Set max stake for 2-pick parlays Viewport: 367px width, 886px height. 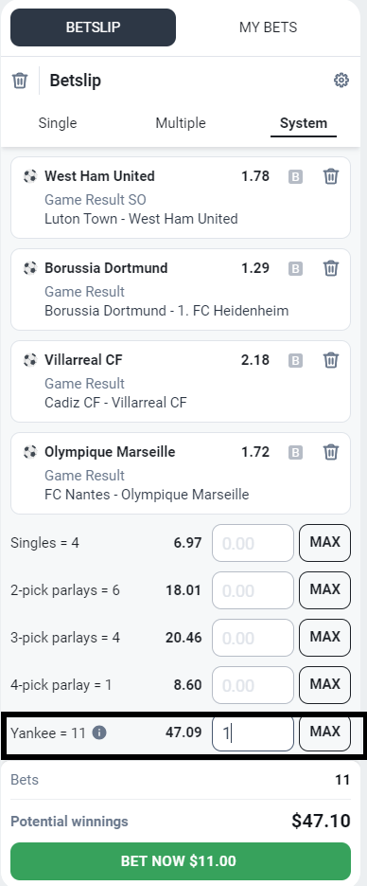click(x=324, y=590)
